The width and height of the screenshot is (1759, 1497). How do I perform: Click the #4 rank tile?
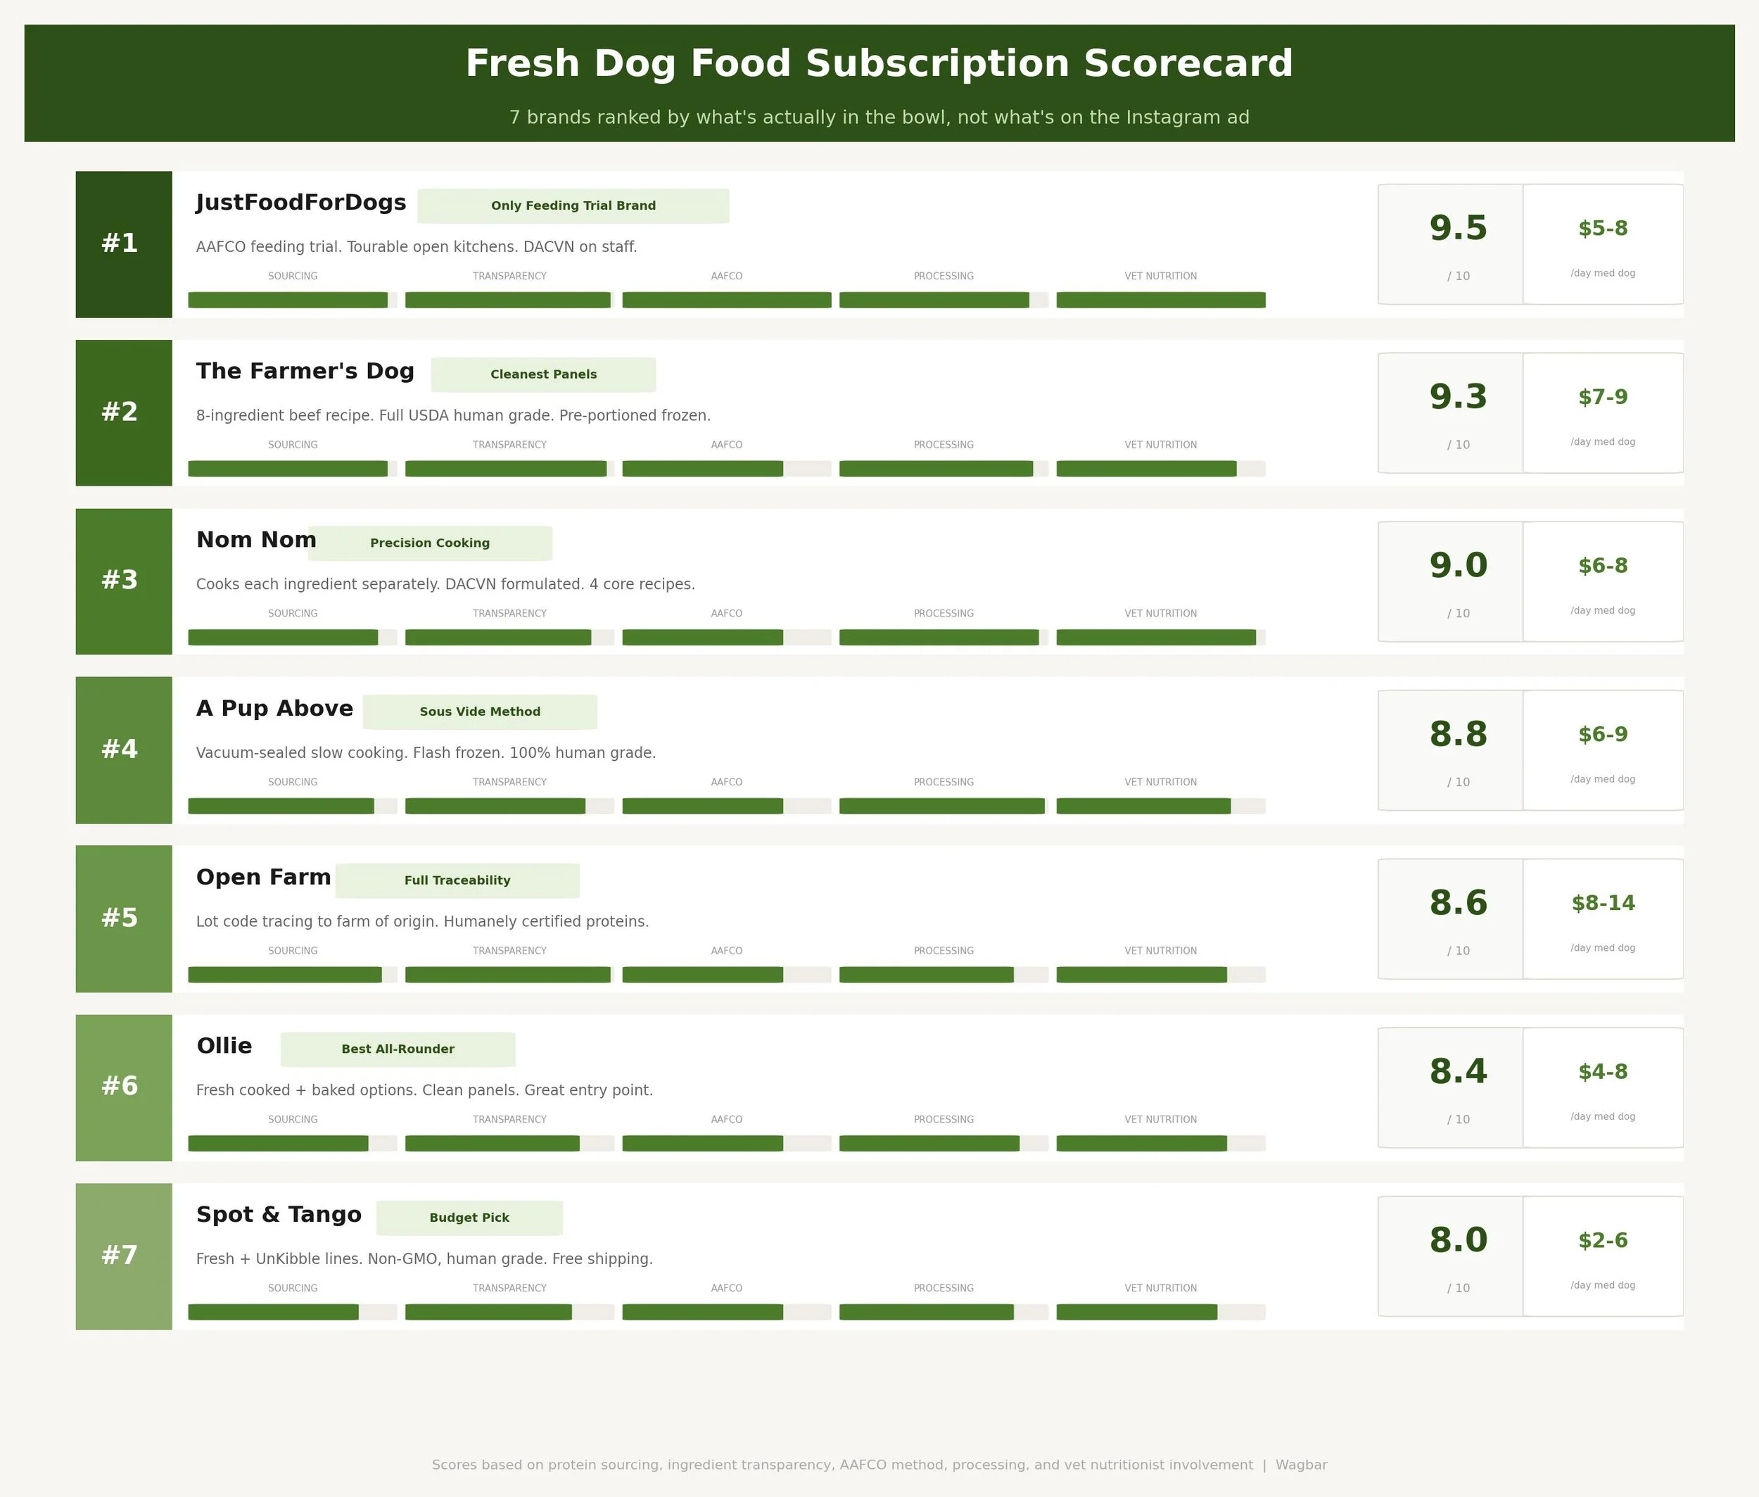124,750
